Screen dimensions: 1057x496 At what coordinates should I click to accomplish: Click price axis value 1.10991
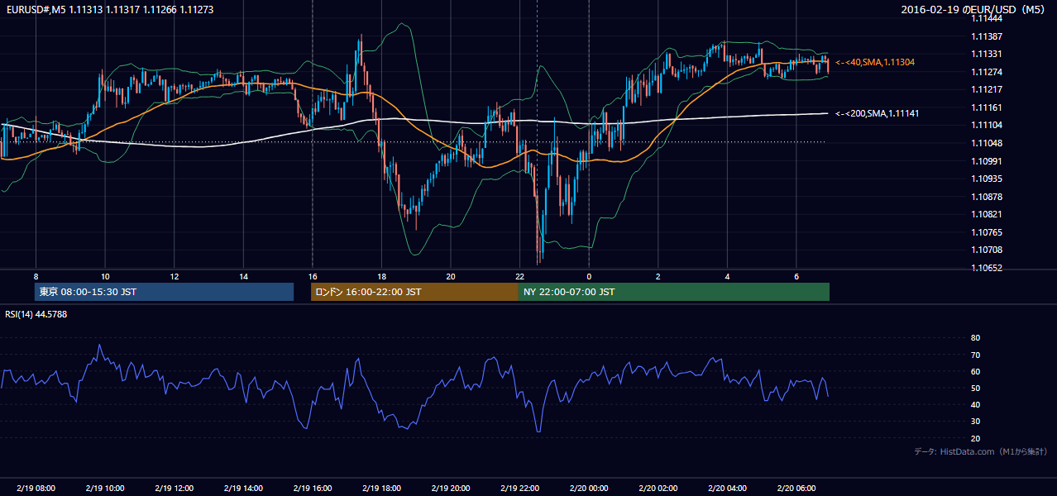coord(987,161)
